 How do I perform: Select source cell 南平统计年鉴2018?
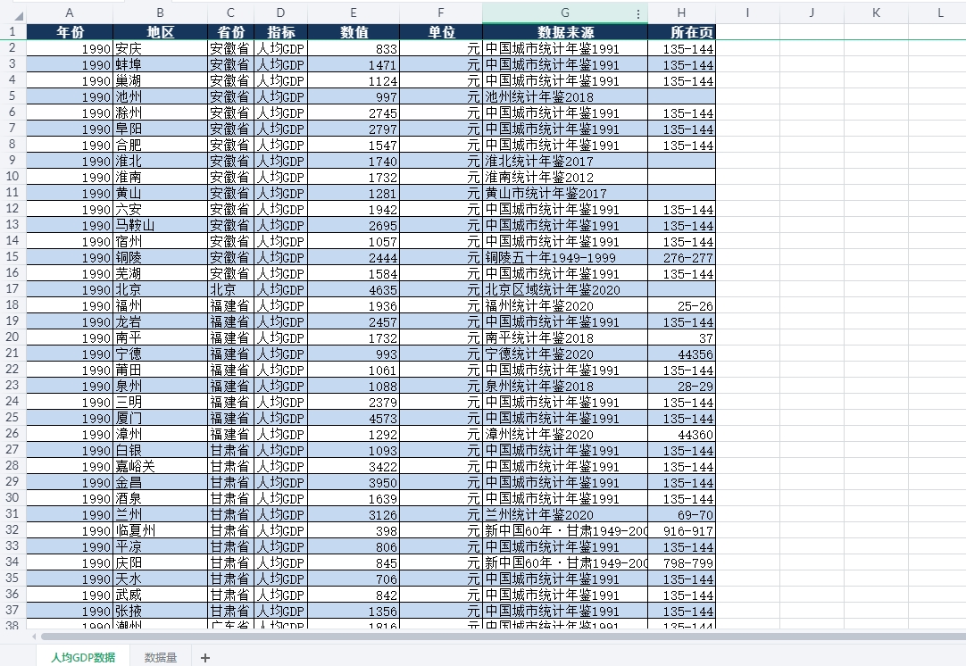[565, 337]
